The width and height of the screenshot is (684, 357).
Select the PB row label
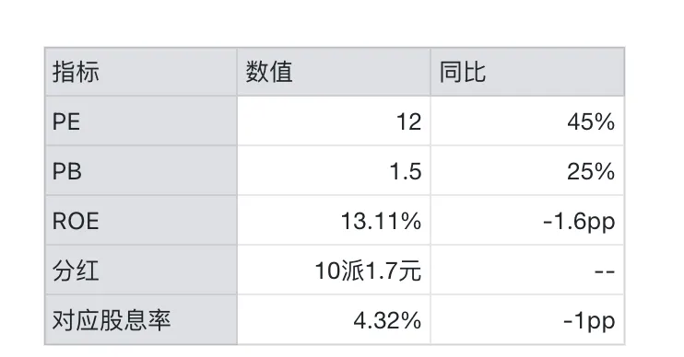pyautogui.click(x=141, y=170)
